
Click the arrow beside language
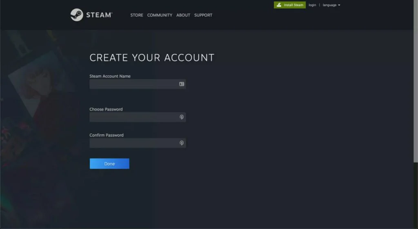click(x=339, y=5)
